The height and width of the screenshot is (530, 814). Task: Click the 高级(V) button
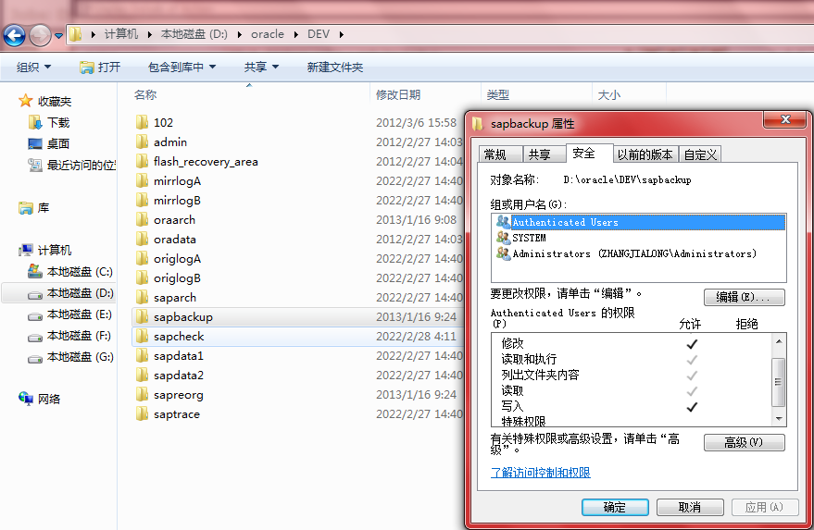pyautogui.click(x=744, y=442)
